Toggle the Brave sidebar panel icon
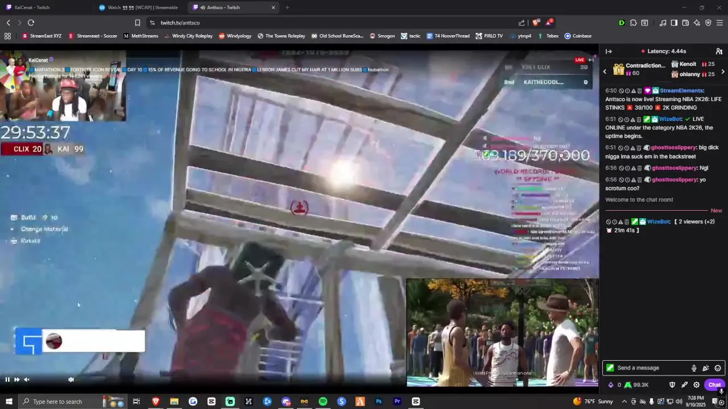 (674, 23)
